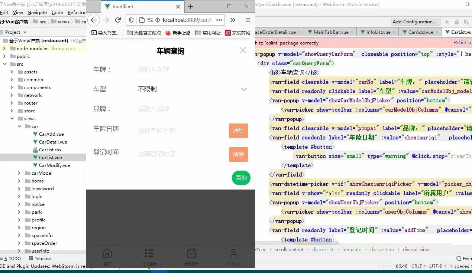
Task: Click the green 查询 button
Action: tap(241, 178)
